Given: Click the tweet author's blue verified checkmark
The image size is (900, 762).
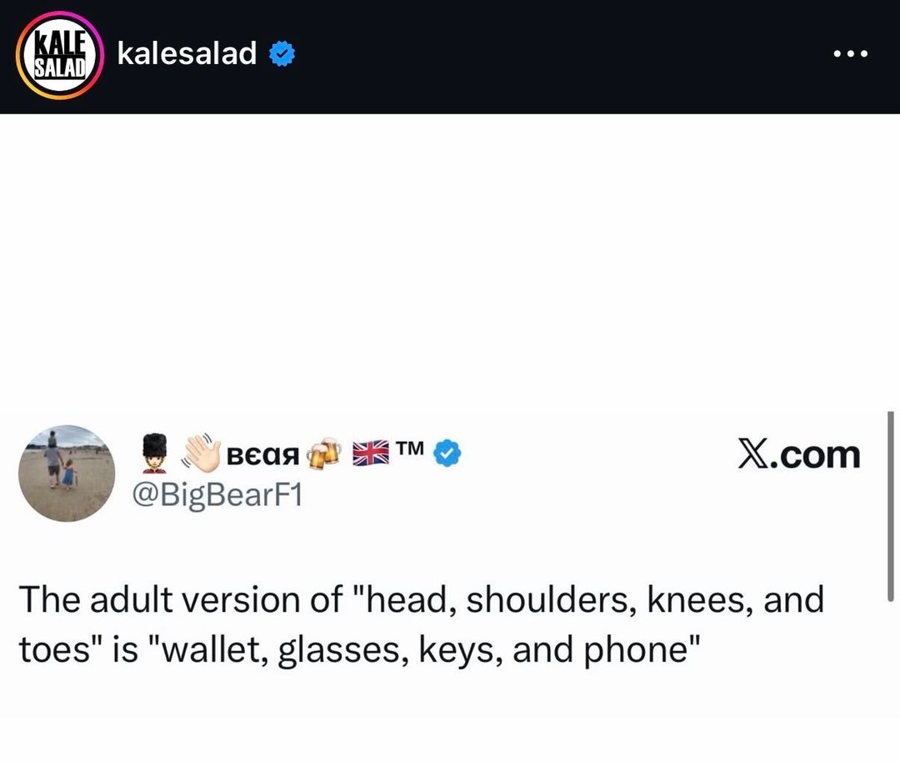Looking at the screenshot, I should [x=447, y=453].
